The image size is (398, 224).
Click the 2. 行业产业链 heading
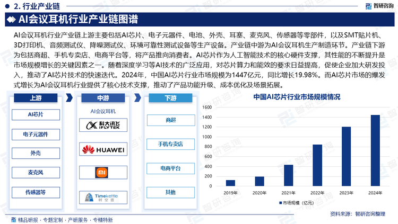tap(37, 6)
